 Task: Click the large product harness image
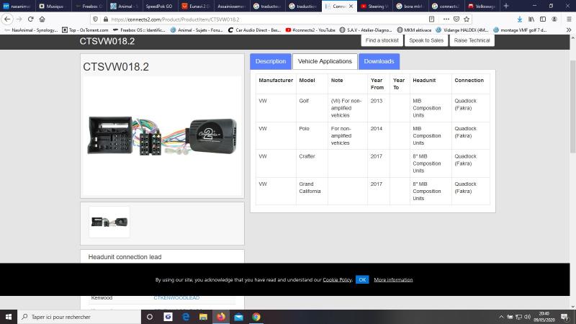[162, 136]
